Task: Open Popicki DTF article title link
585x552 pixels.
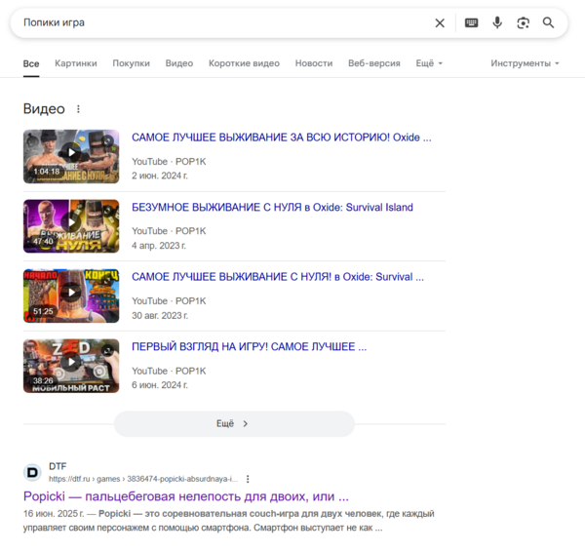Action: [186, 496]
